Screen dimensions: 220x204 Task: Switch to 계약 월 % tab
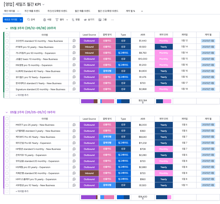(130, 11)
